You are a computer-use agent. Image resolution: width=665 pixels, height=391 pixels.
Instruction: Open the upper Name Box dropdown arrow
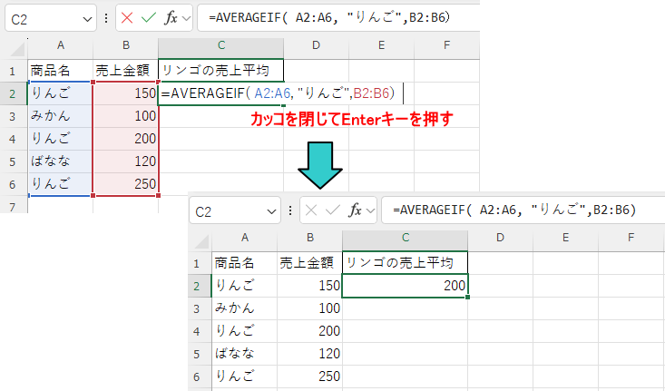86,18
